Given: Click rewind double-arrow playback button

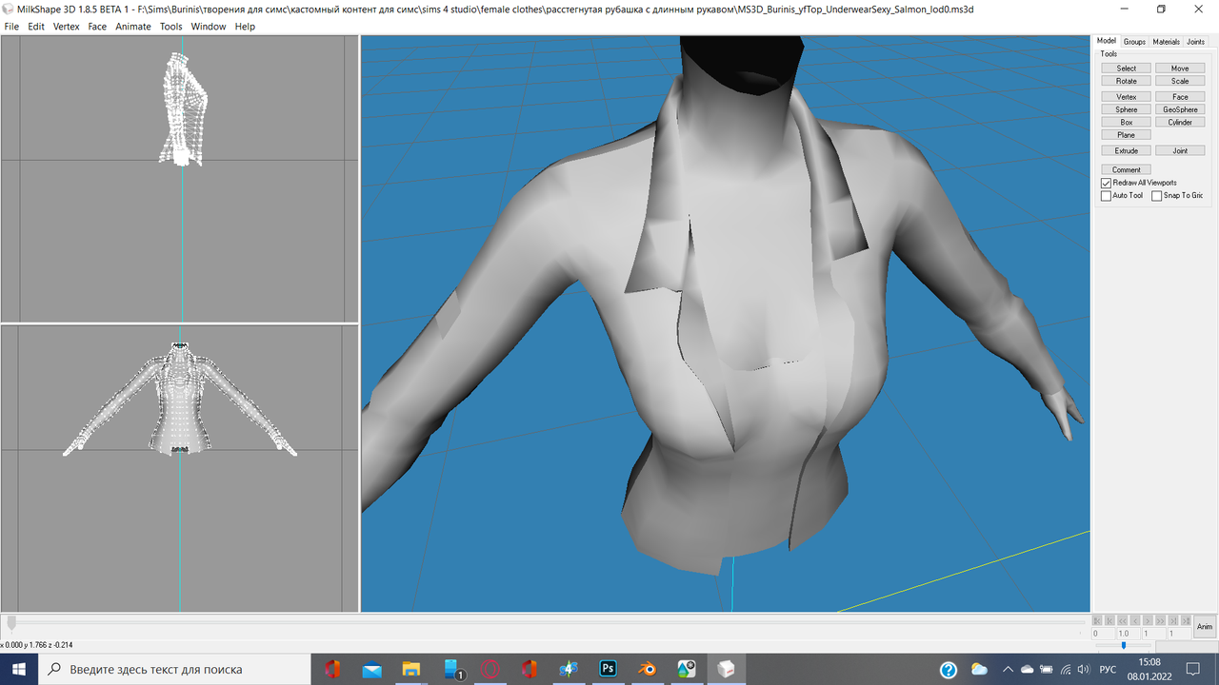Looking at the screenshot, I should pyautogui.click(x=1123, y=620).
